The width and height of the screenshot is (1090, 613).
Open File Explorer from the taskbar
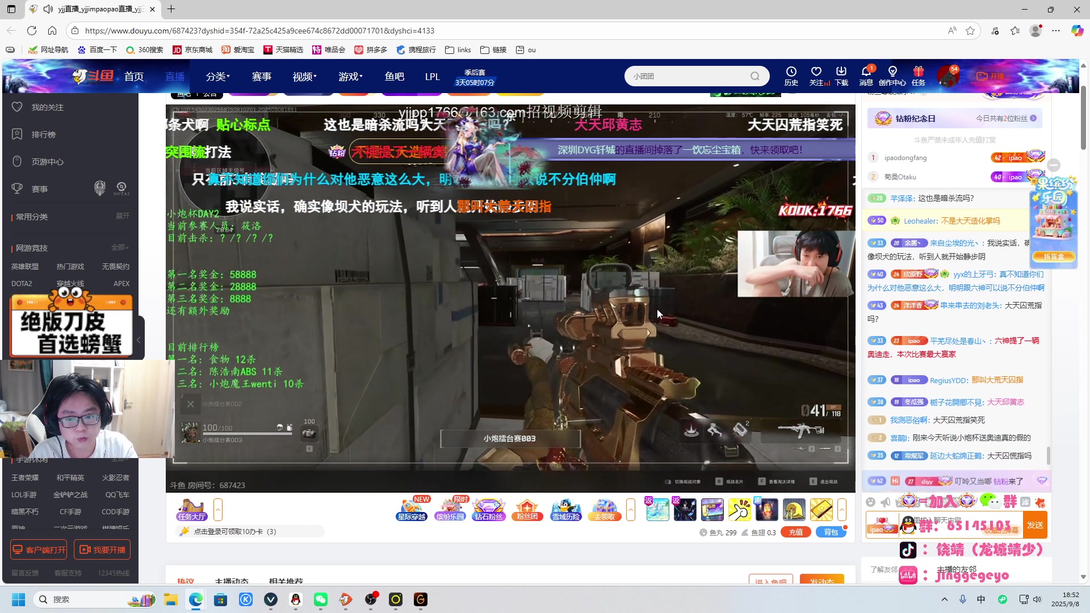point(171,599)
